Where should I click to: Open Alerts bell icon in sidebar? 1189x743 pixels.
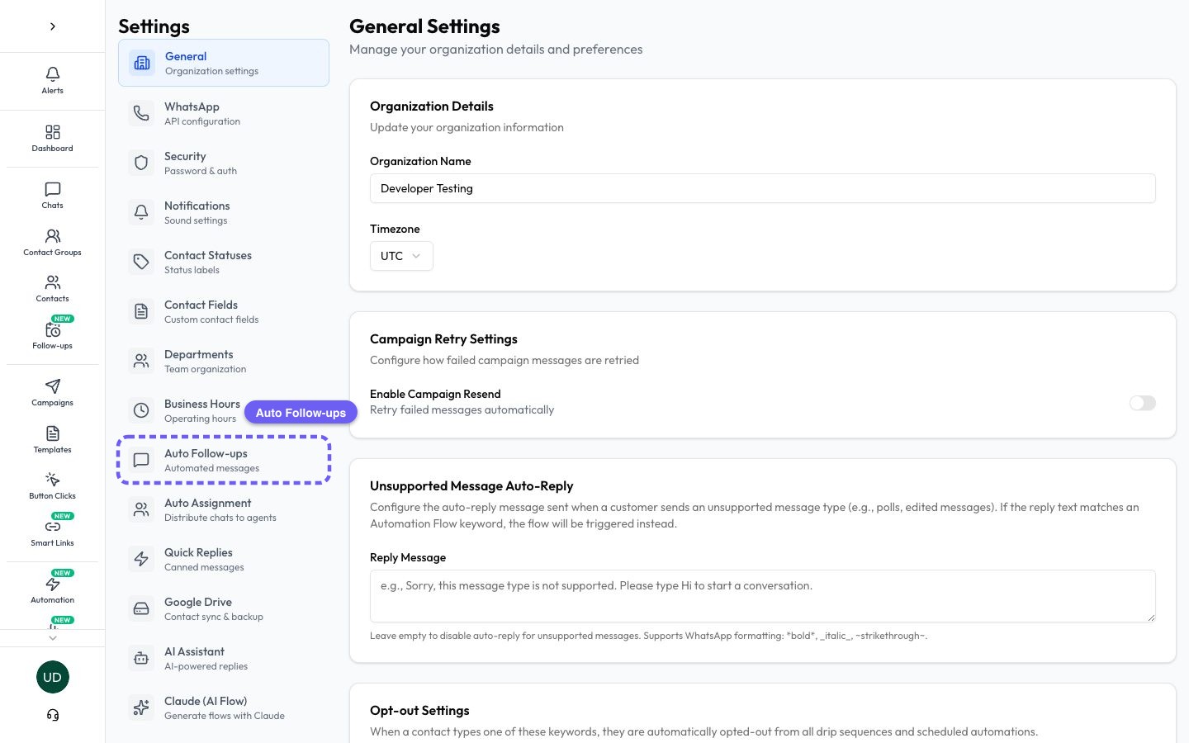[52, 74]
